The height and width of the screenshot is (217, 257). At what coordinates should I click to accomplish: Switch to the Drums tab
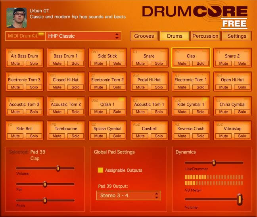175,36
